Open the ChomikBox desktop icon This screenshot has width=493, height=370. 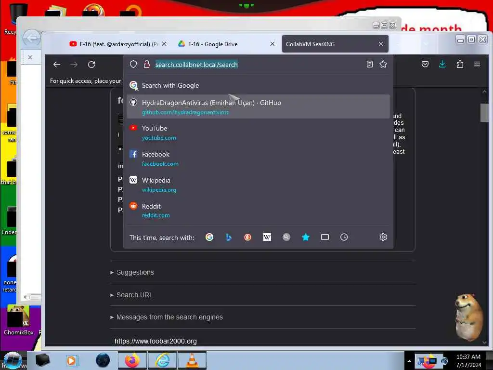19,320
